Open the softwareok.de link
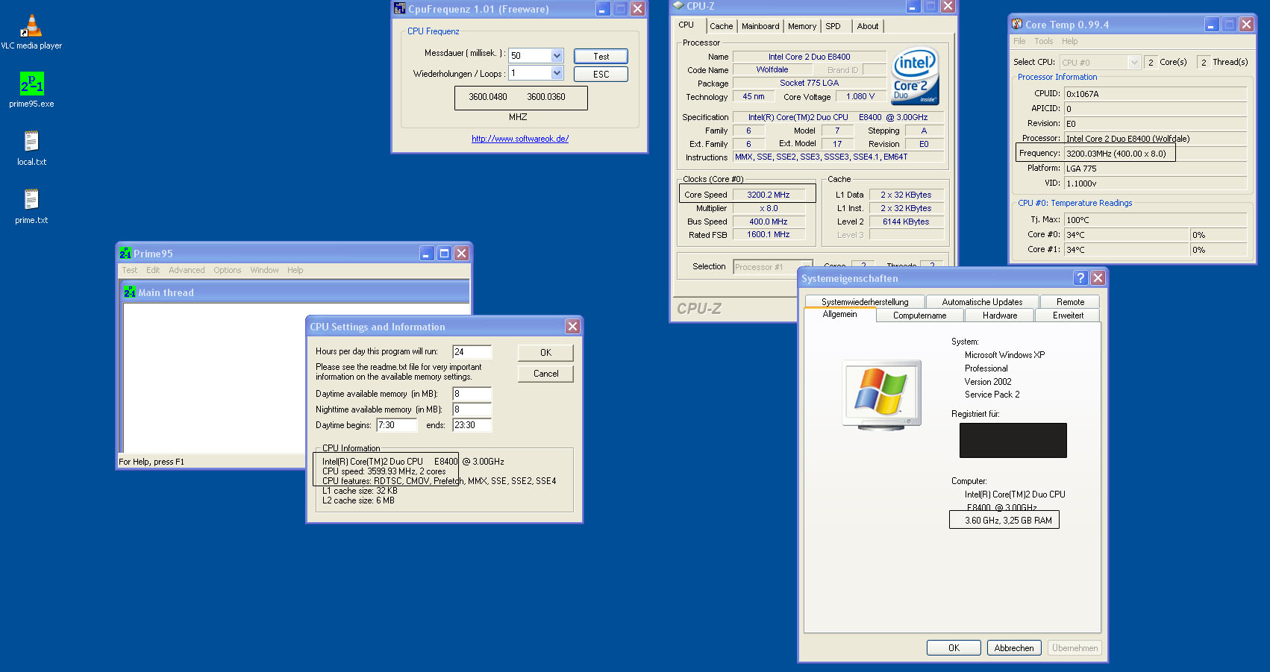1270x672 pixels. click(x=520, y=139)
